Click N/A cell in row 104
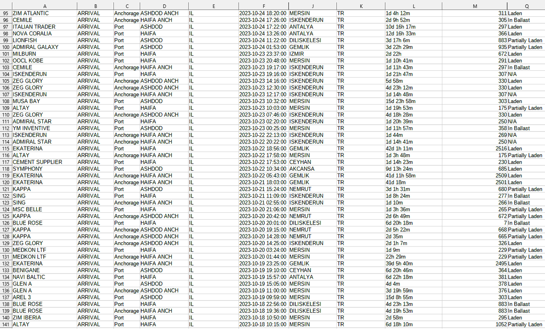Image resolution: width=545 pixels, height=329 pixels. coord(526,74)
